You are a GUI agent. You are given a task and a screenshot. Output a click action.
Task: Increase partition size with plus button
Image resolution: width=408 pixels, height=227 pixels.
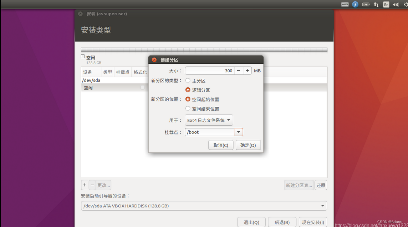point(247,71)
